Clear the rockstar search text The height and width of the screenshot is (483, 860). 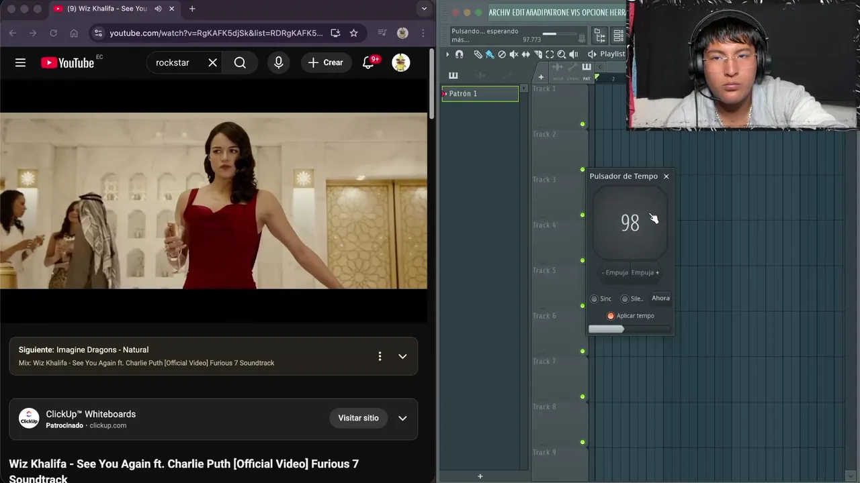[x=212, y=62]
